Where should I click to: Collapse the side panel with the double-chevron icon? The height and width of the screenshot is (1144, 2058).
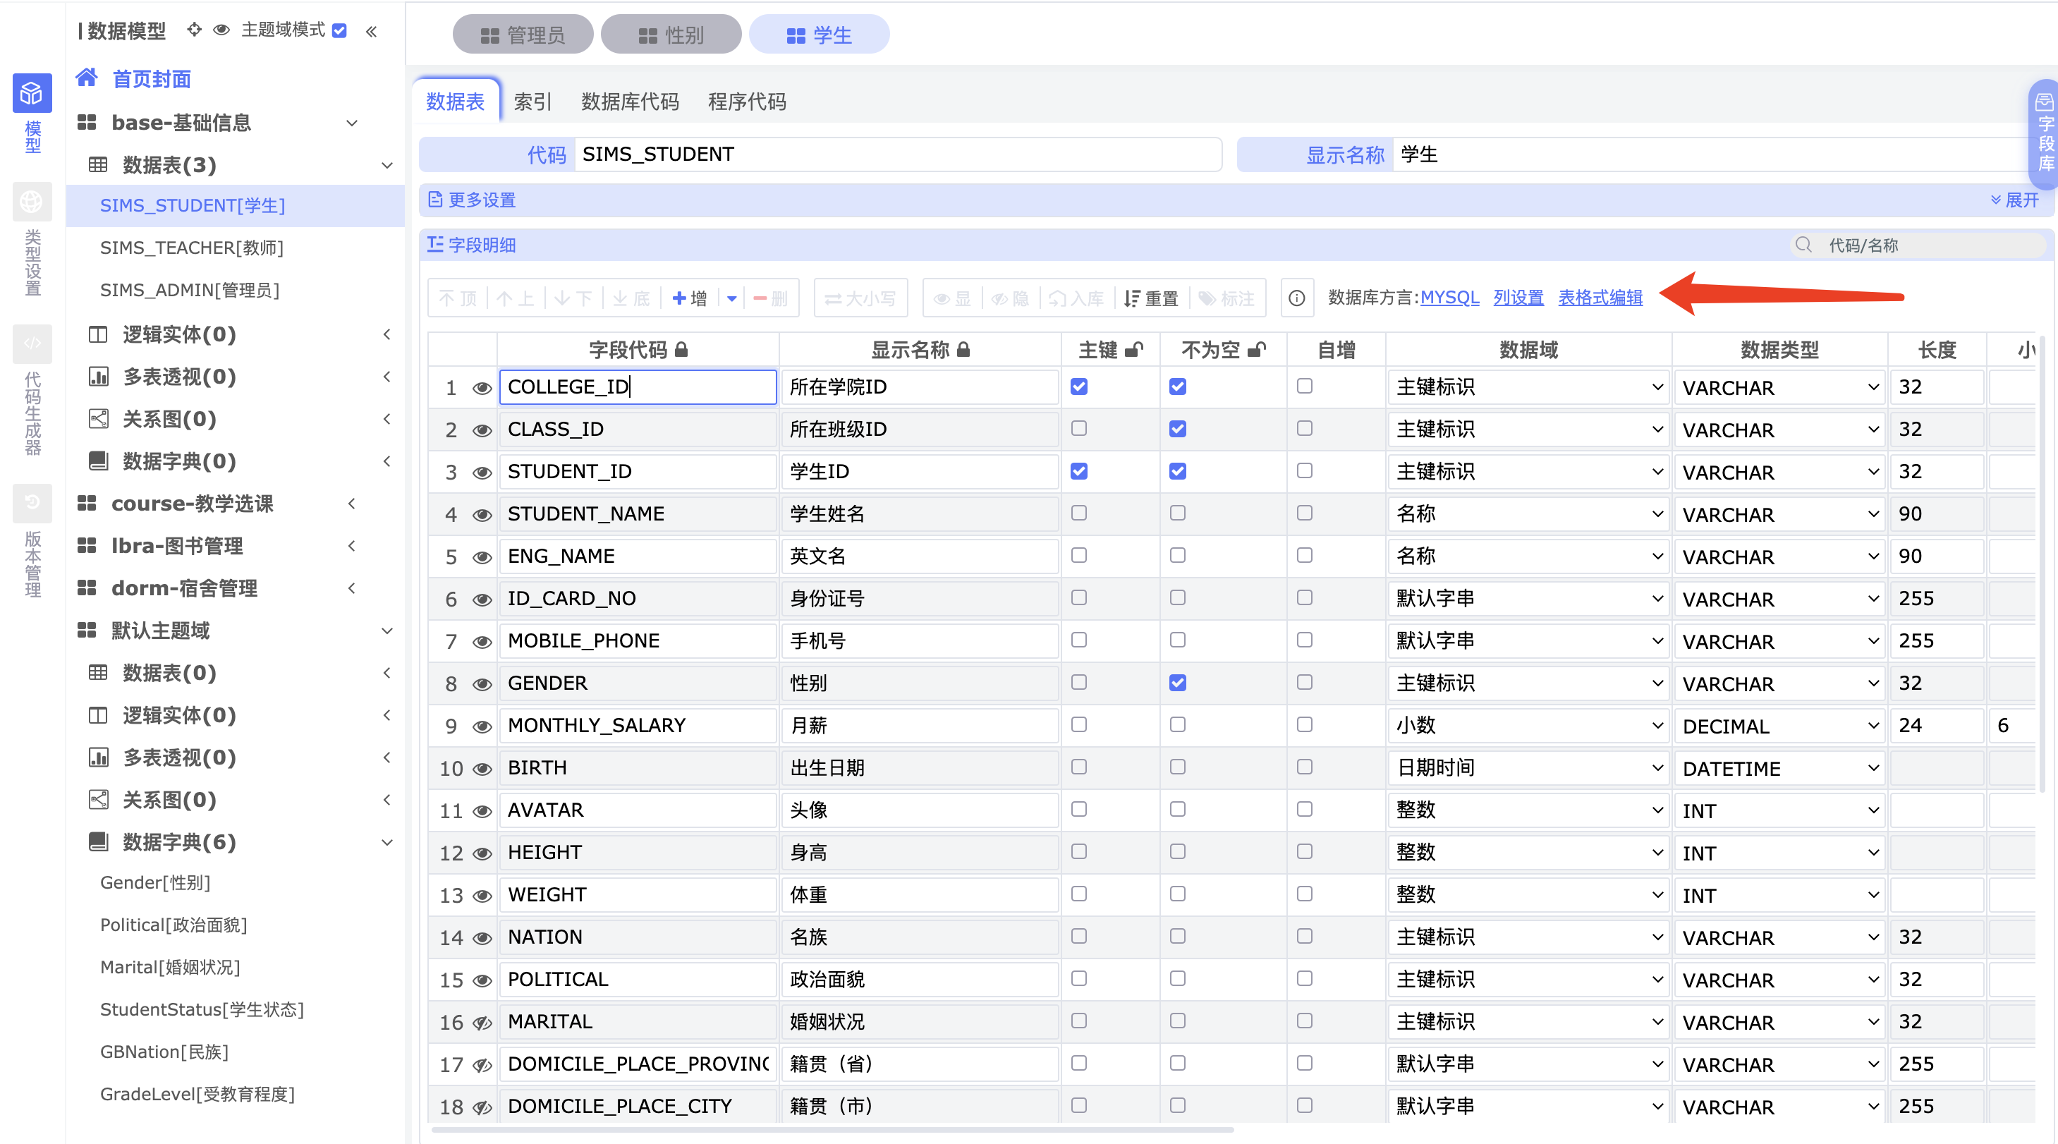(372, 31)
